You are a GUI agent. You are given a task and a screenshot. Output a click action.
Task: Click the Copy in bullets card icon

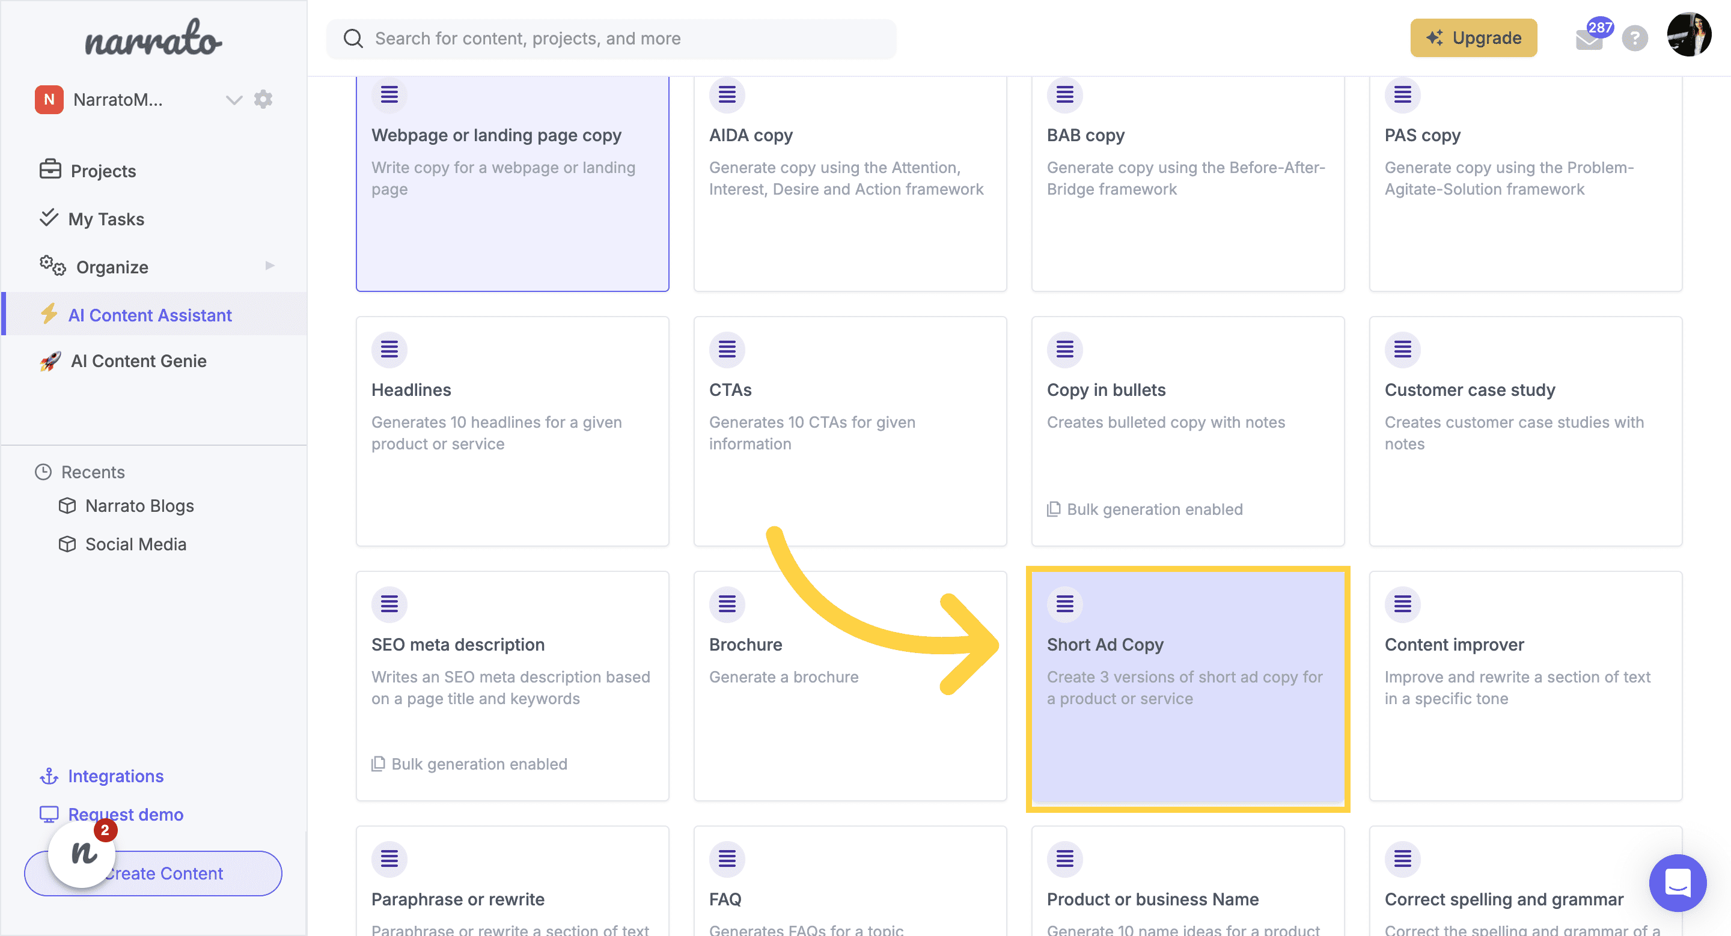pos(1064,349)
